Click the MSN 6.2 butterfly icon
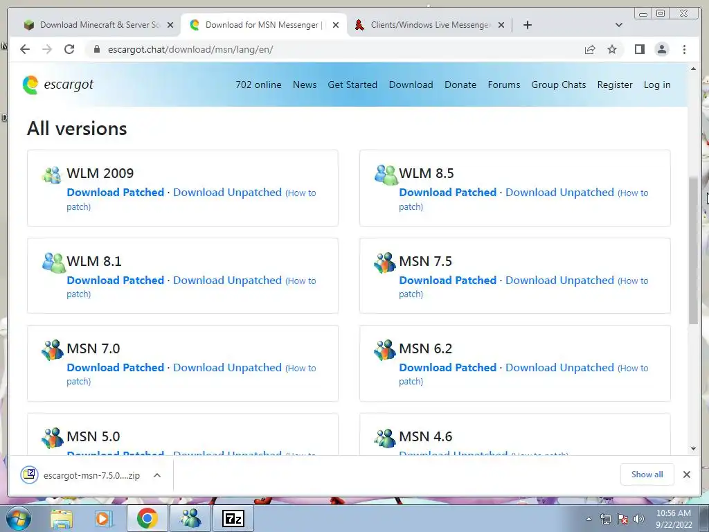 385,350
